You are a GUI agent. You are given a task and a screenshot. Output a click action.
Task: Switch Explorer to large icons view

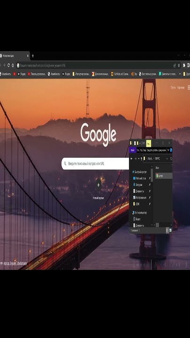(x=171, y=230)
